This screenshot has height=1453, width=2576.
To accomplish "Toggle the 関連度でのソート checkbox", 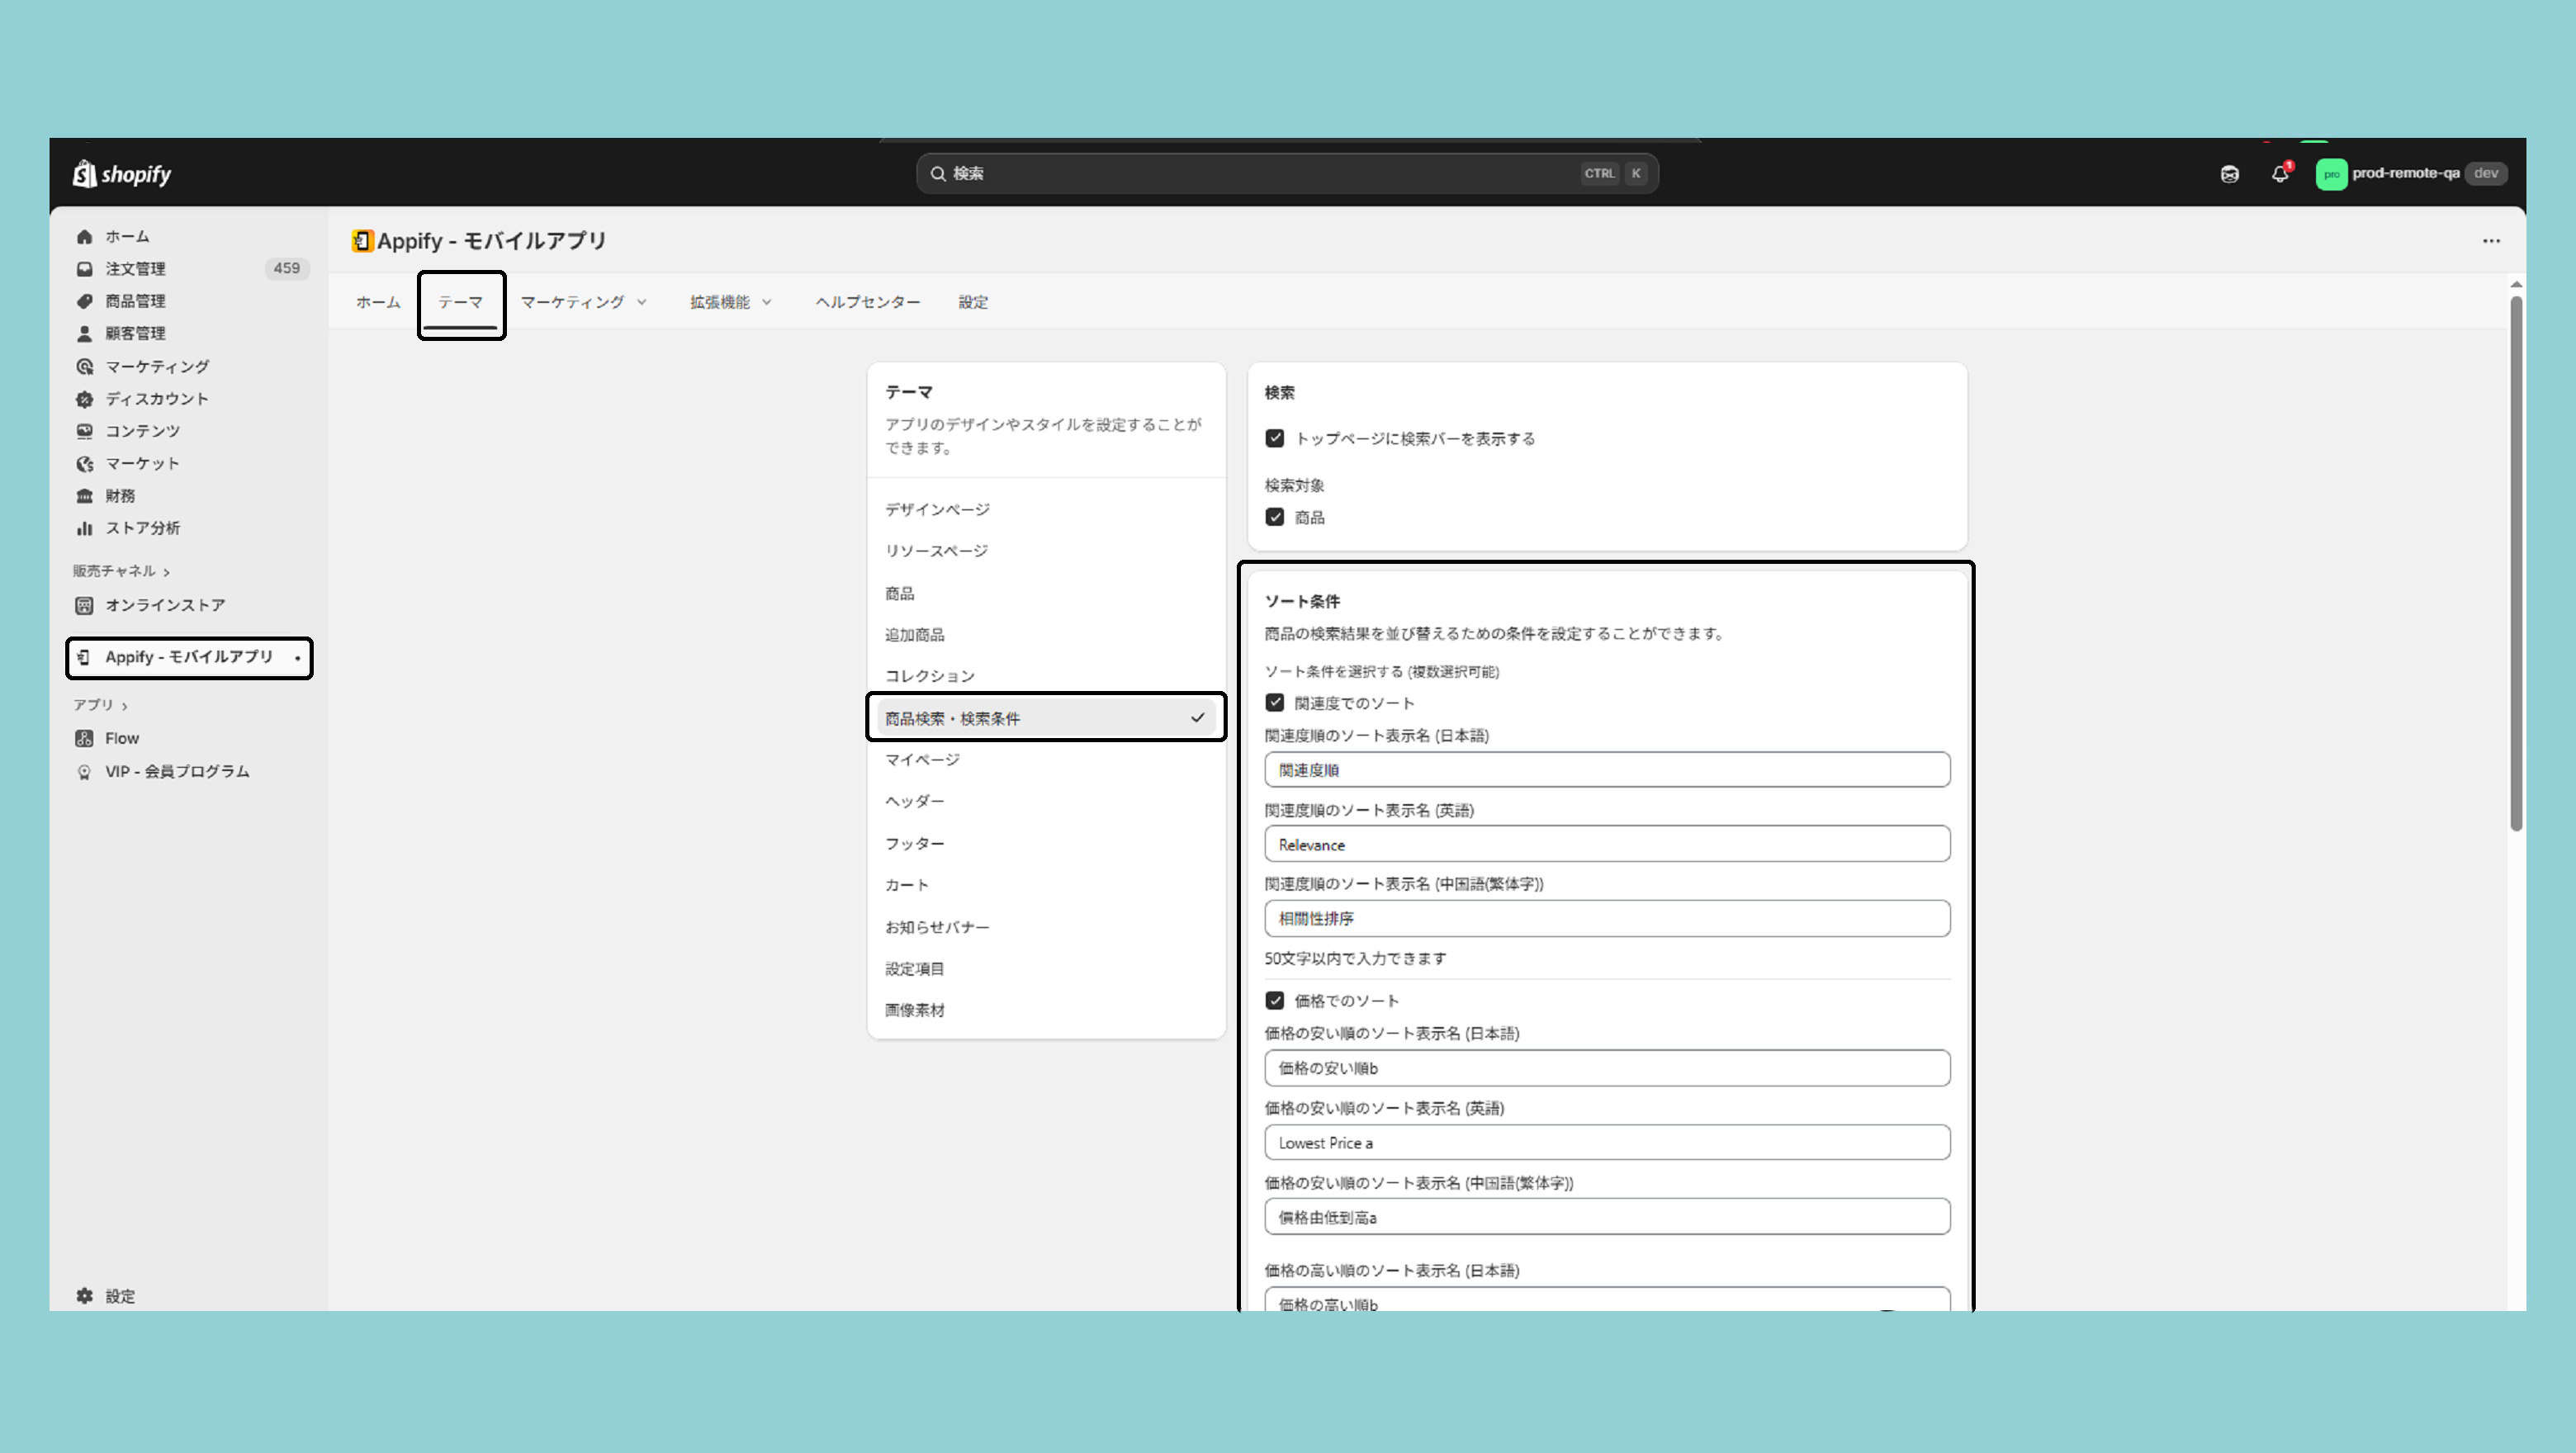I will (1275, 703).
